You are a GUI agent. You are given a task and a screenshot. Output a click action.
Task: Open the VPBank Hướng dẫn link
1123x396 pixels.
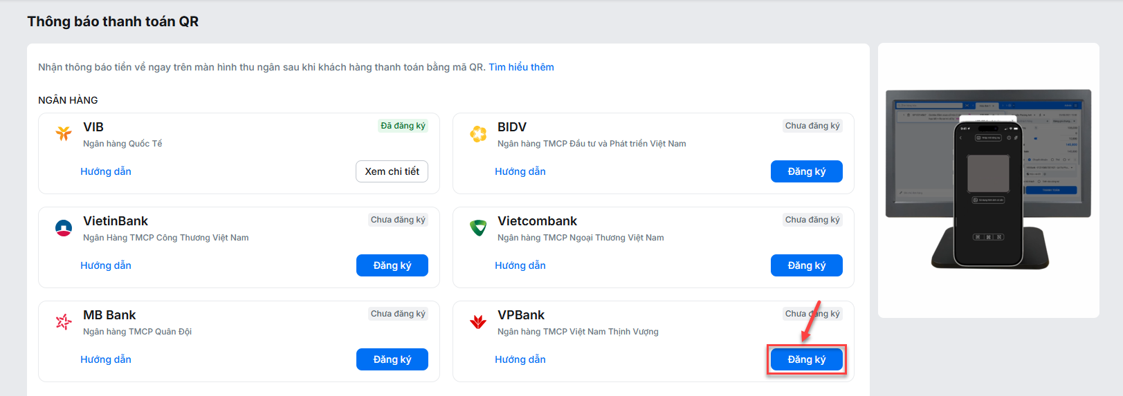point(520,359)
